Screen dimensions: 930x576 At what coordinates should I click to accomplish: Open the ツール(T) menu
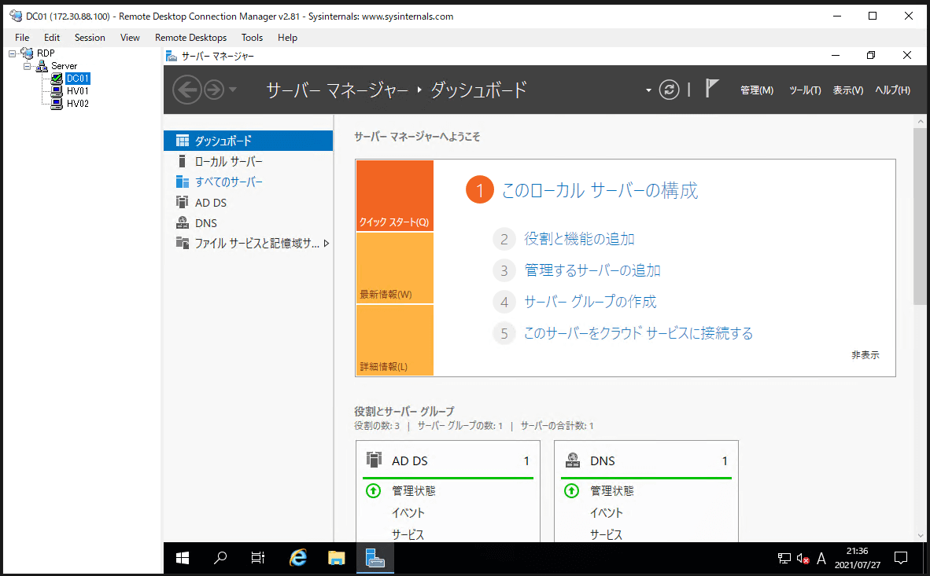(805, 90)
